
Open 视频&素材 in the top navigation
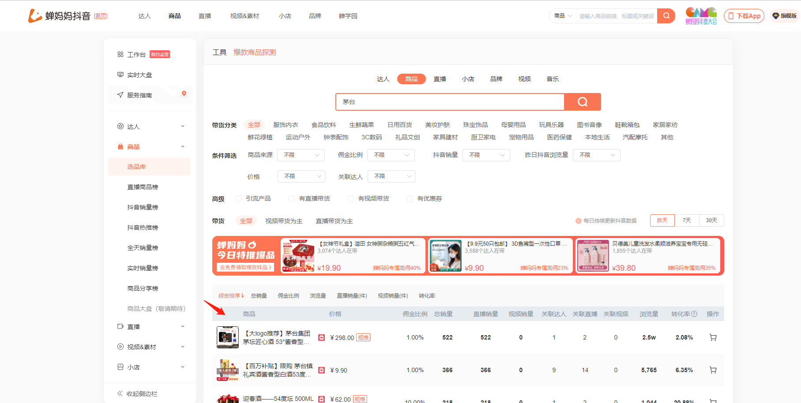(x=244, y=16)
